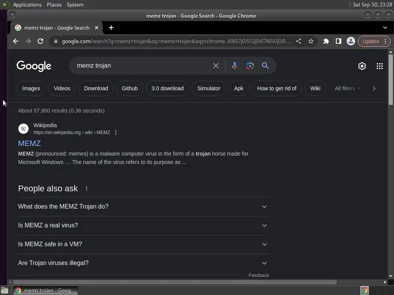The height and width of the screenshot is (295, 394).
Task: Search by image with Google Lens
Action: click(x=250, y=66)
